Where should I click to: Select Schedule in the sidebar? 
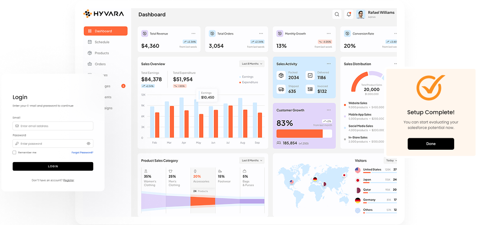coord(102,42)
